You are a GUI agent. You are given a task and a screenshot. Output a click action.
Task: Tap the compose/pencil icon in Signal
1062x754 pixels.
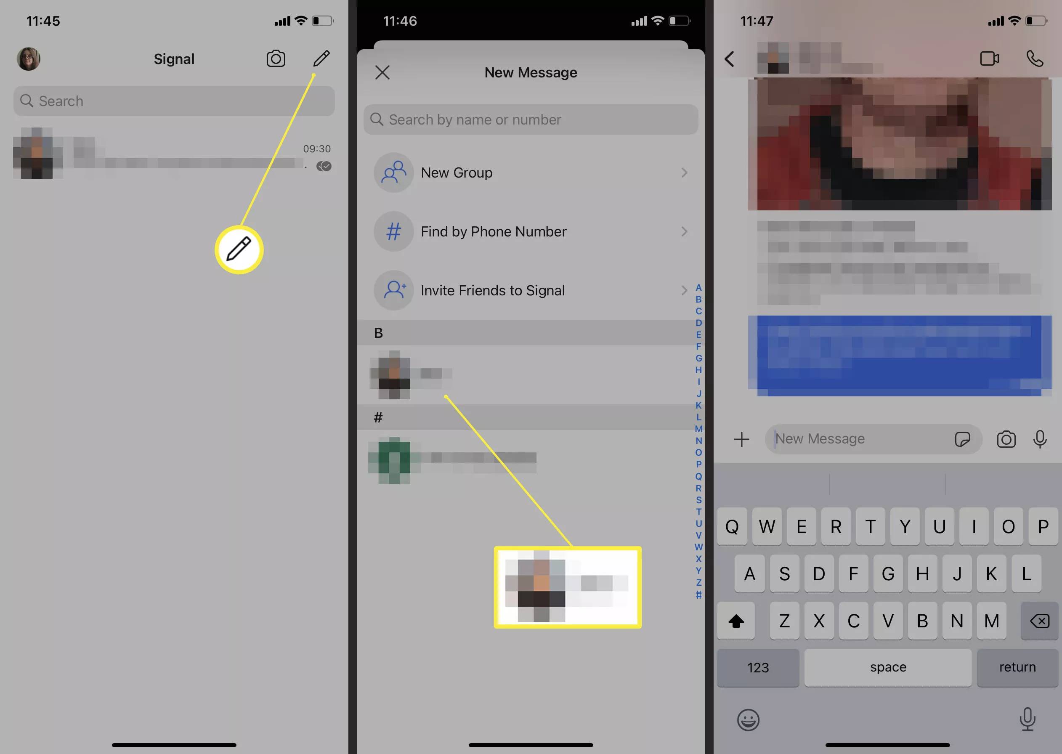pyautogui.click(x=322, y=58)
